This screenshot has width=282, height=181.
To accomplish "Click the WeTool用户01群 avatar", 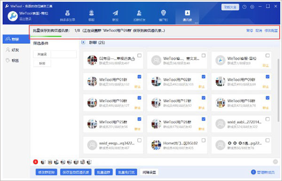I will pyautogui.click(x=92, y=81).
